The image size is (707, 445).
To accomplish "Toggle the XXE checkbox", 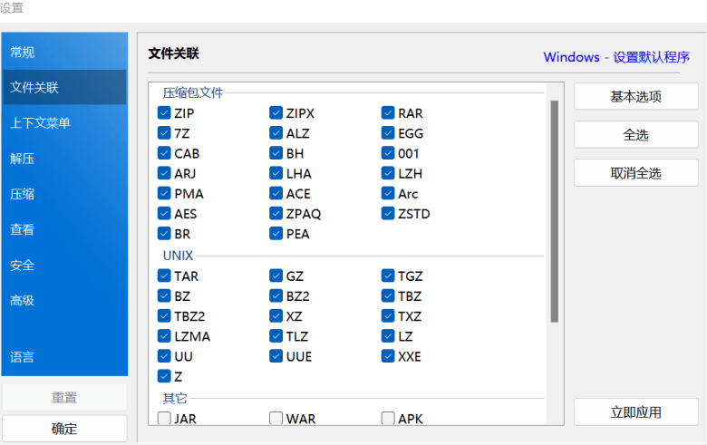I will tap(388, 356).
